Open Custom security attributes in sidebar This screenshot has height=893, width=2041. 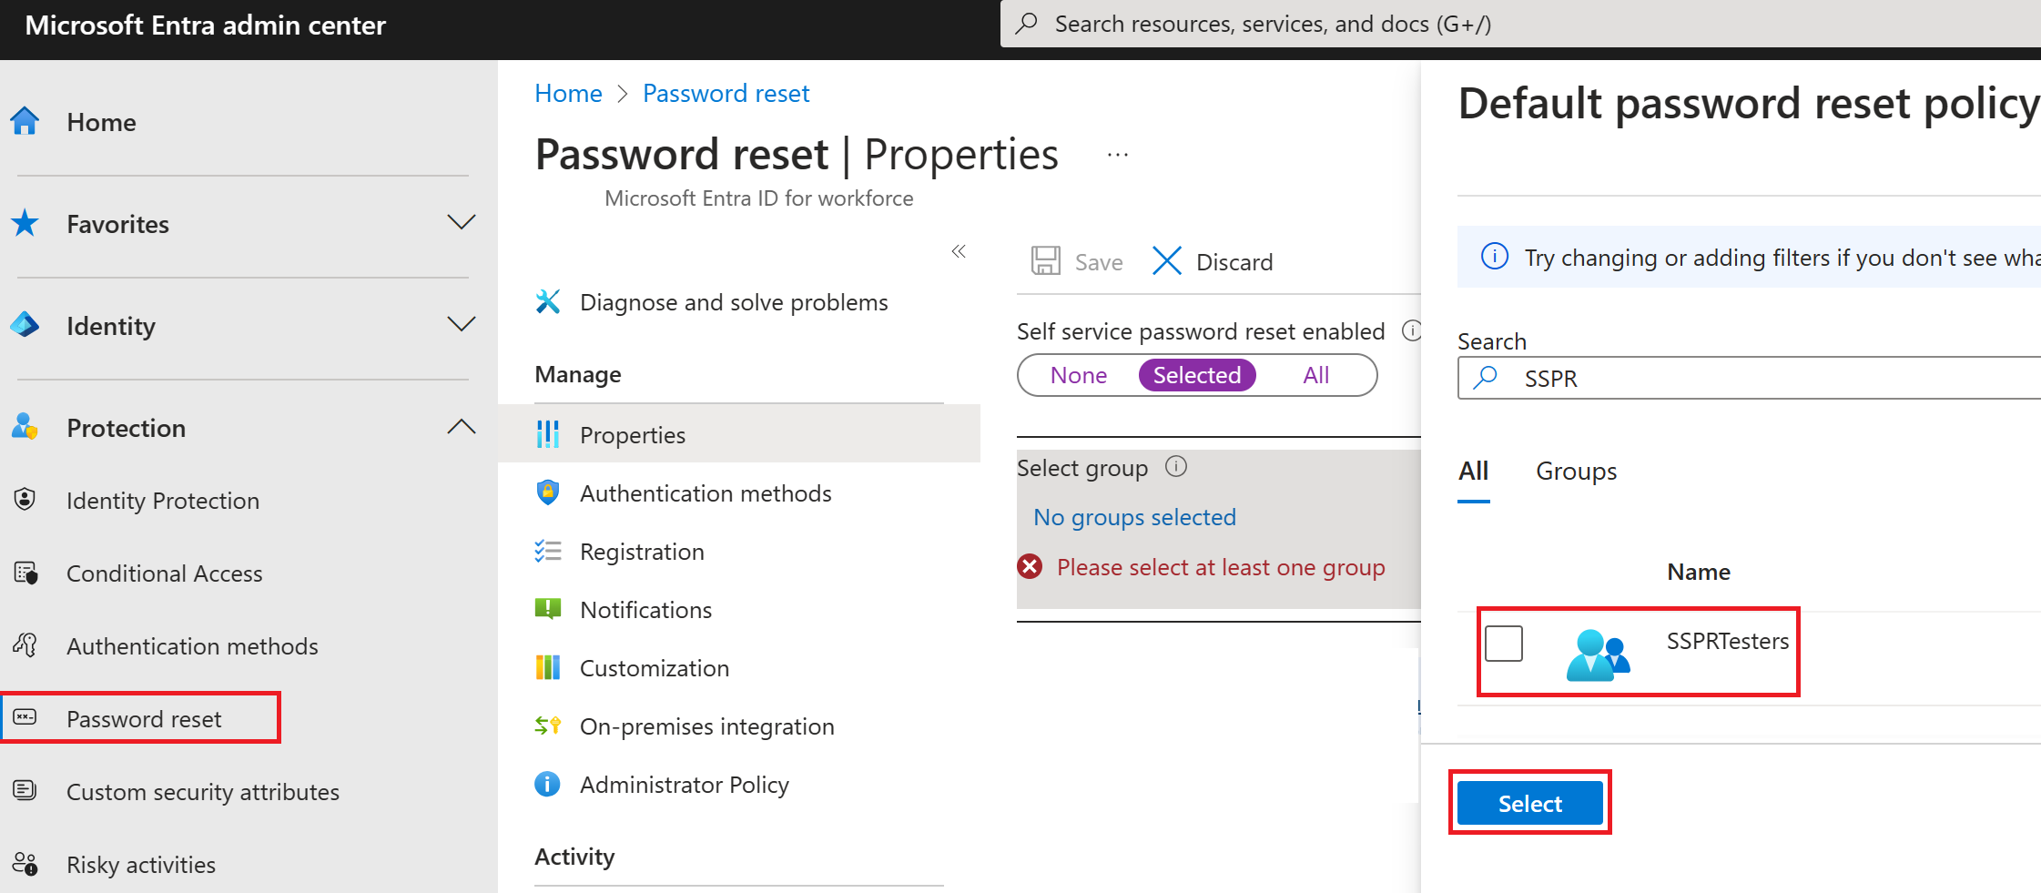click(202, 791)
